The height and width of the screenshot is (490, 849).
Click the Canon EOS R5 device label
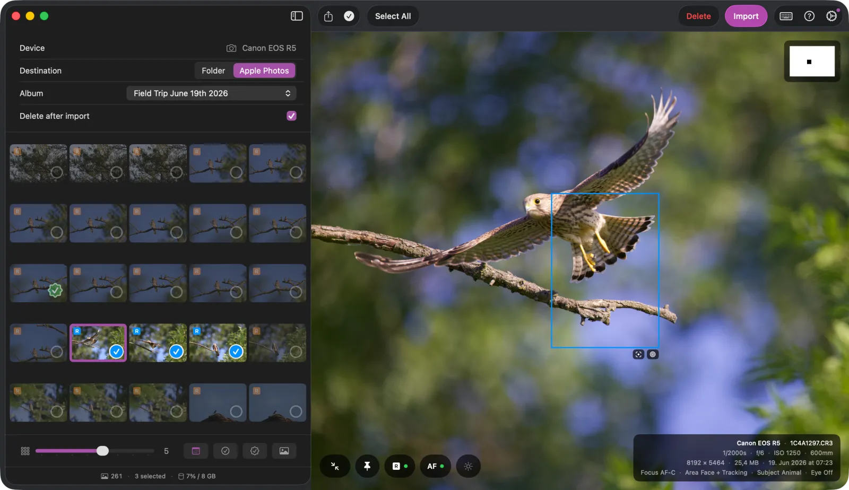[269, 48]
